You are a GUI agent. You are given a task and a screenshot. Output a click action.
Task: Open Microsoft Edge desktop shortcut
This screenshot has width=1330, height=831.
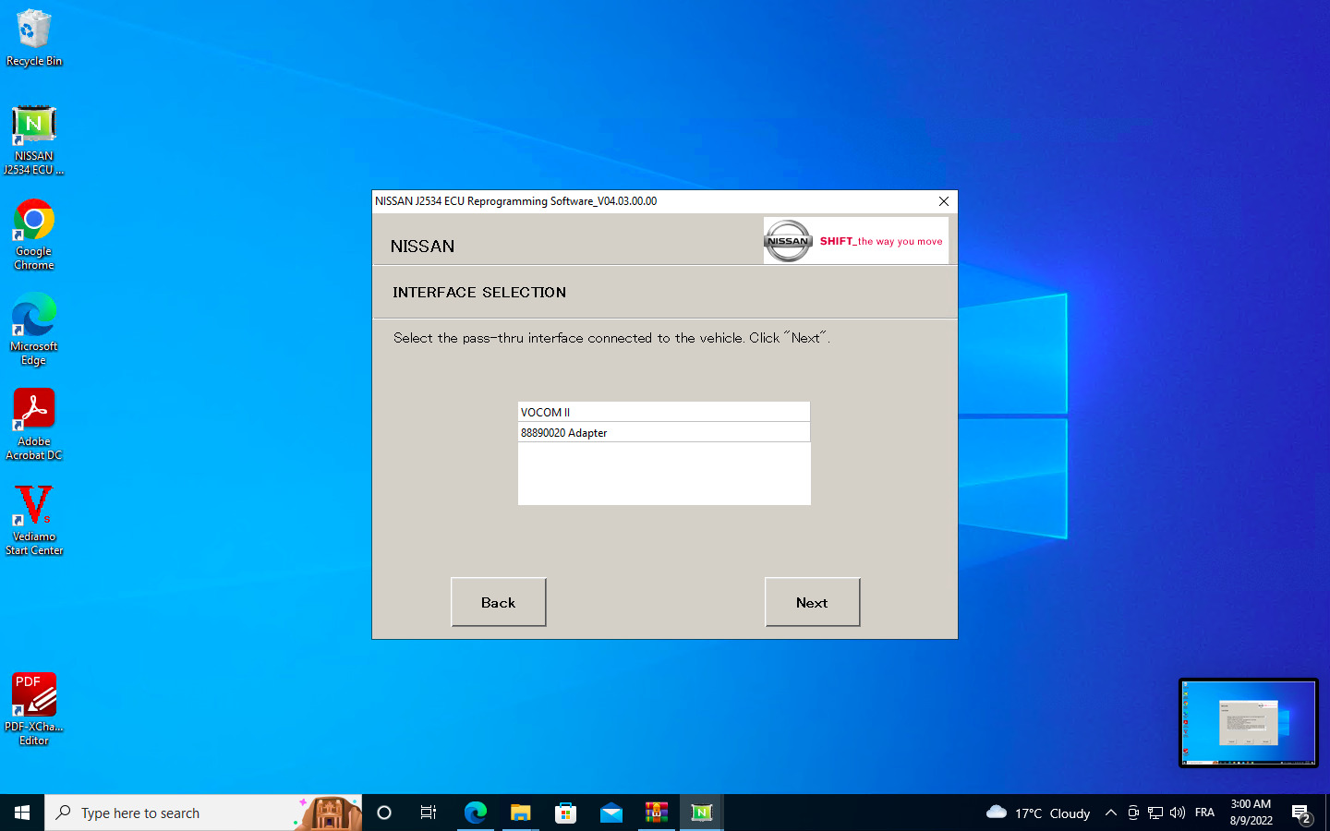tap(34, 331)
